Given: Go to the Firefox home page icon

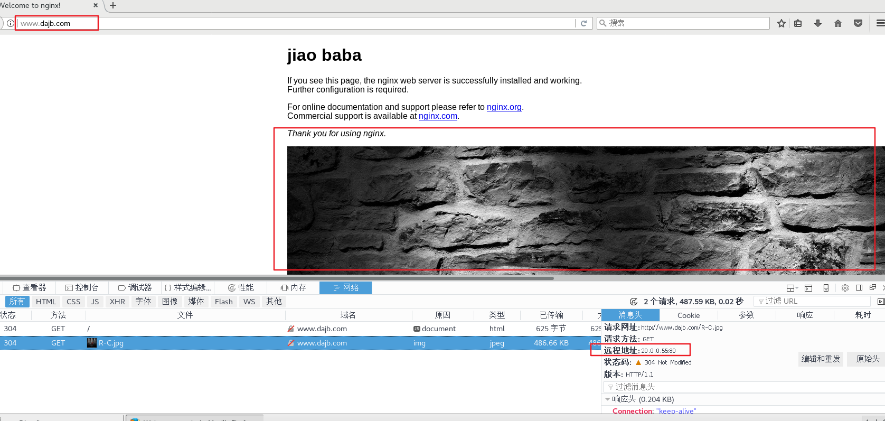Looking at the screenshot, I should [838, 23].
